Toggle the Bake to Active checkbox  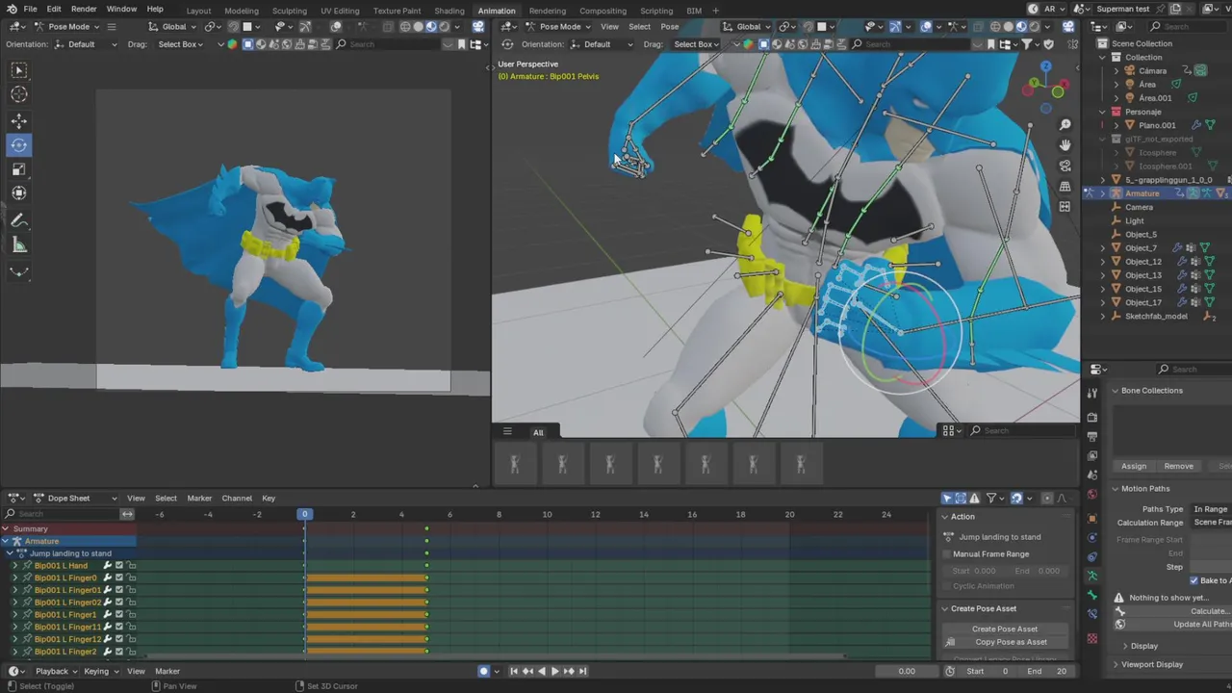[1194, 580]
